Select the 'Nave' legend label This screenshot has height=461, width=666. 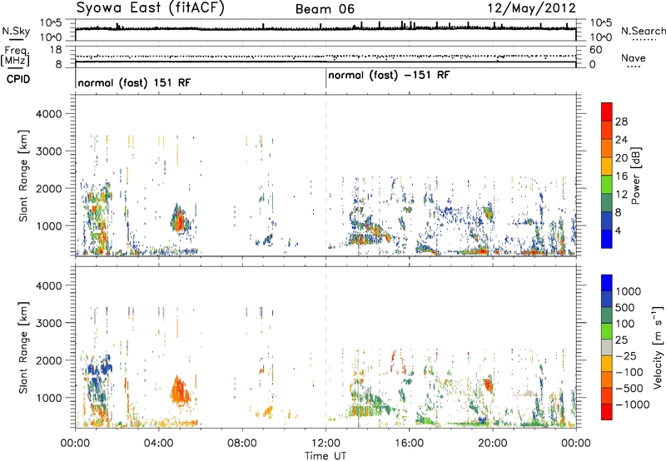634,58
